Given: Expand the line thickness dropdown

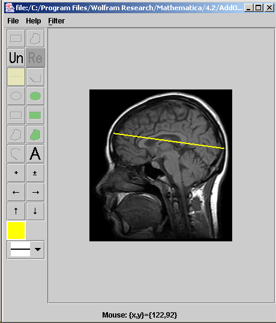Looking at the screenshot, I should click(x=38, y=249).
